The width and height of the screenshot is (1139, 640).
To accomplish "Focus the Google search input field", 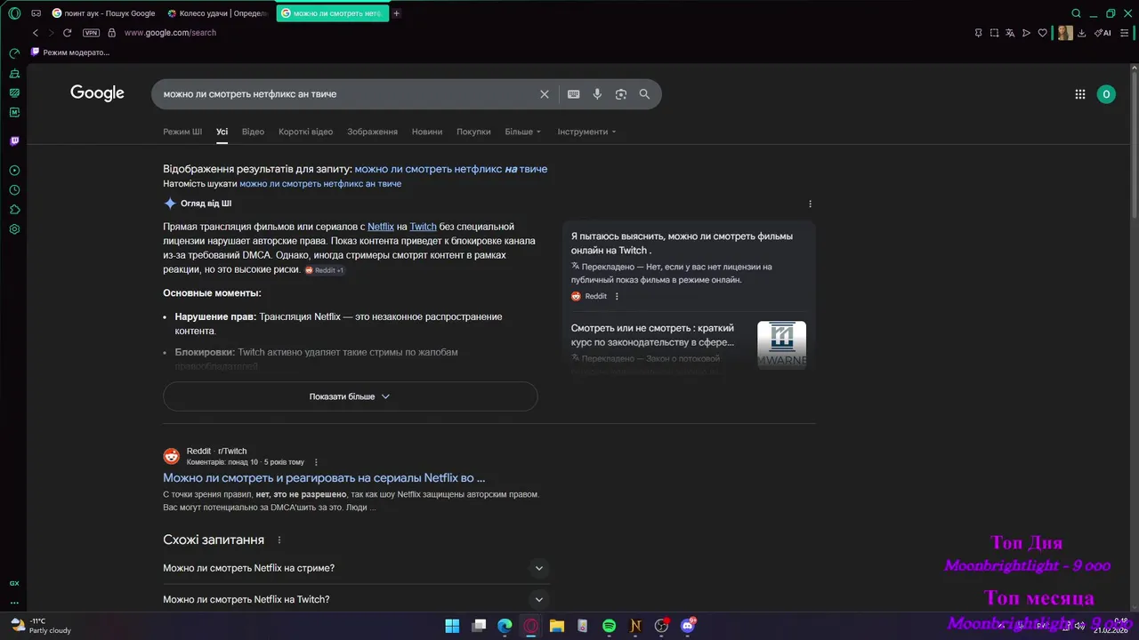I will tap(347, 94).
